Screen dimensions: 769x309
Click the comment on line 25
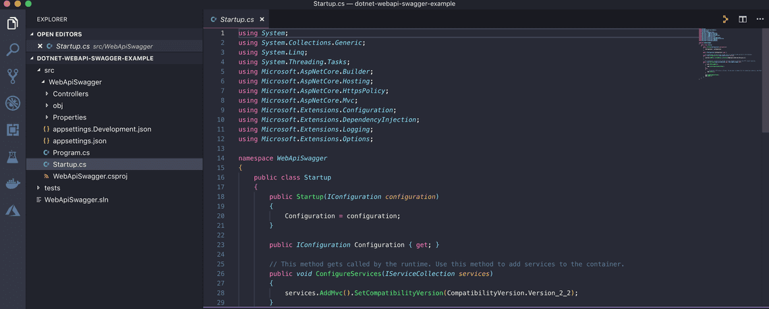[x=447, y=264]
